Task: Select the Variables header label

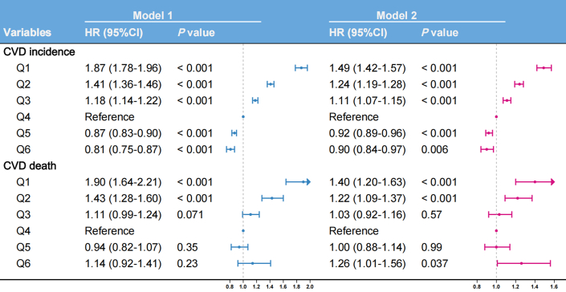Action: [x=27, y=33]
